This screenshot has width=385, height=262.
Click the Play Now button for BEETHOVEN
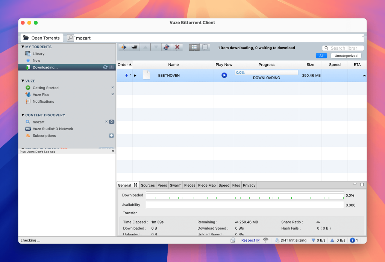point(224,75)
